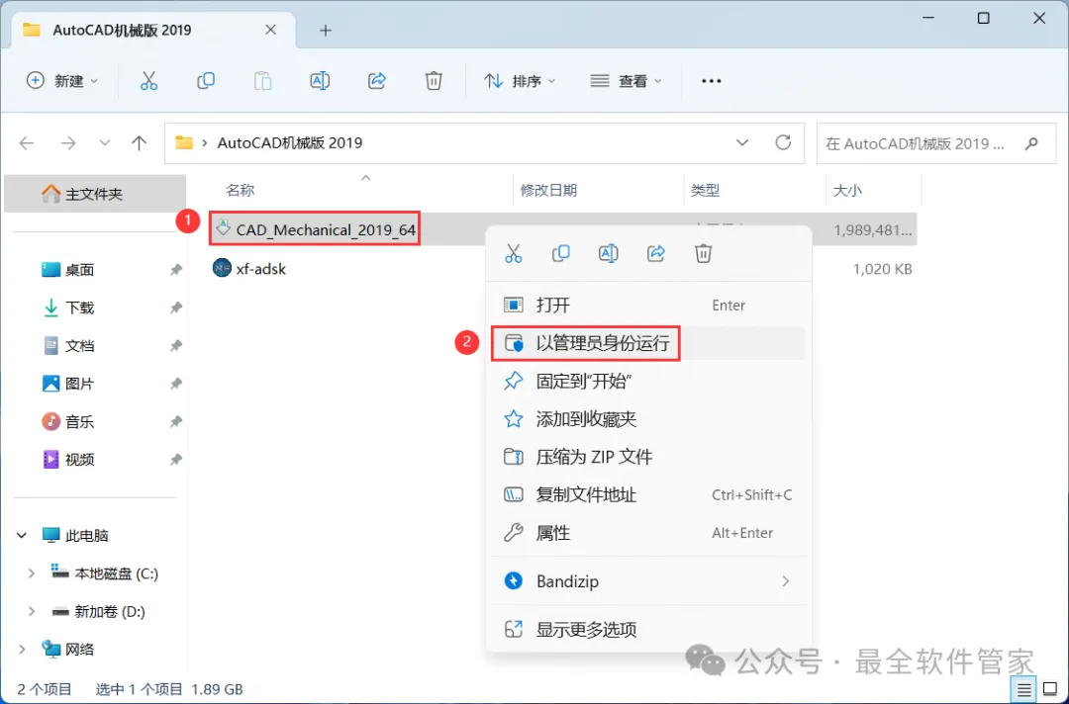Open 主文件夹 in the sidebar

(x=95, y=194)
